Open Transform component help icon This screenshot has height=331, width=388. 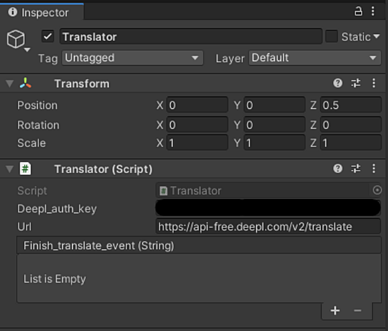coord(338,83)
